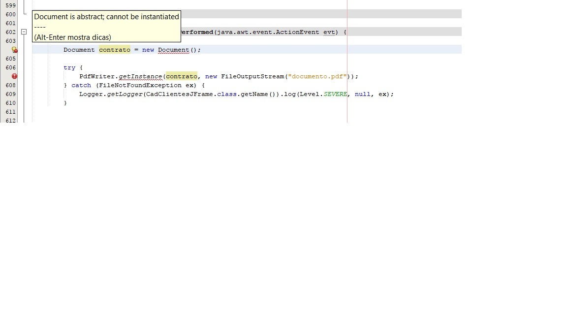The image size is (567, 319).
Task: Click the log method call
Action: pyautogui.click(x=289, y=94)
